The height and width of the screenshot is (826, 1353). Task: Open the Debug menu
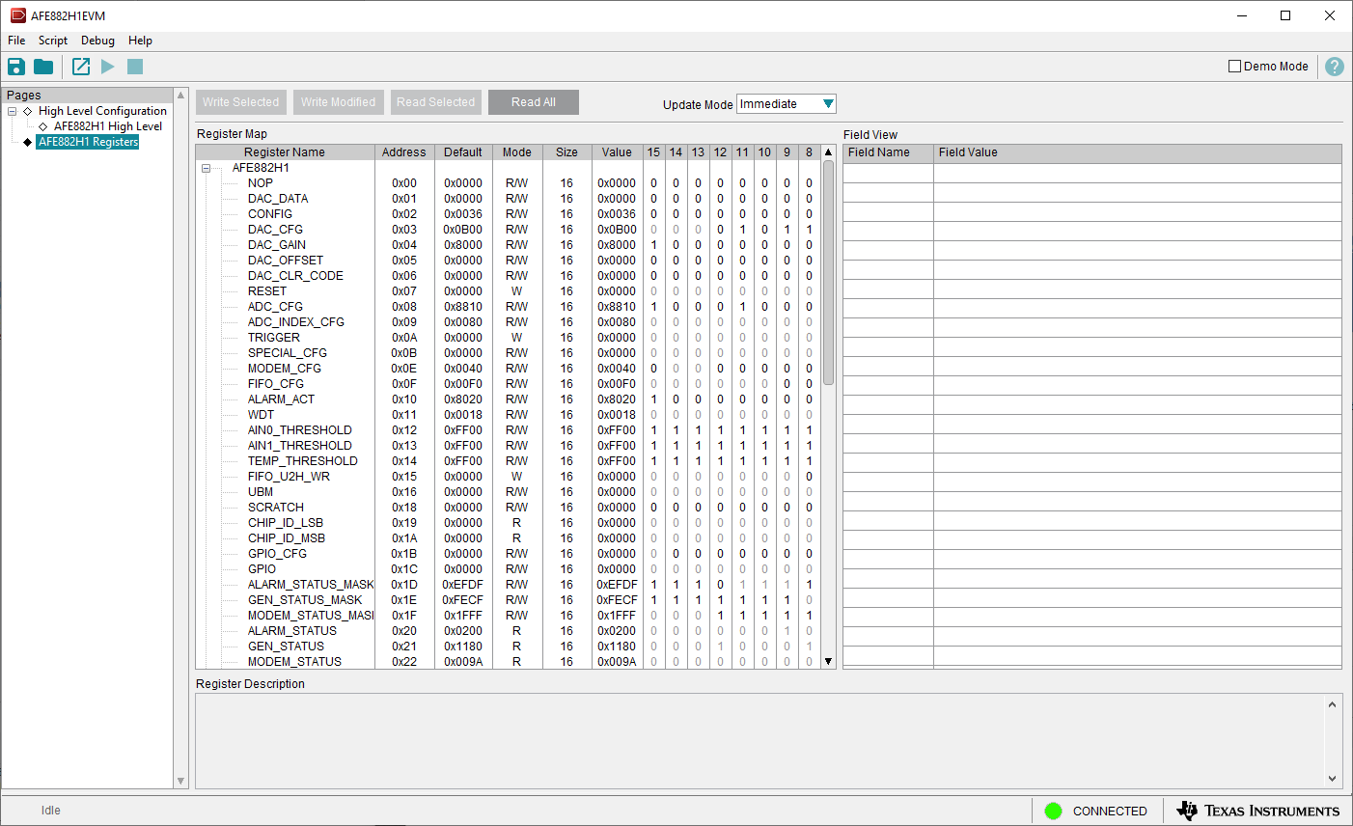coord(97,41)
